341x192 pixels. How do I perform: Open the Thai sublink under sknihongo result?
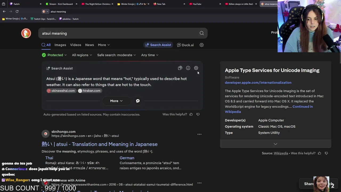pos(49,158)
